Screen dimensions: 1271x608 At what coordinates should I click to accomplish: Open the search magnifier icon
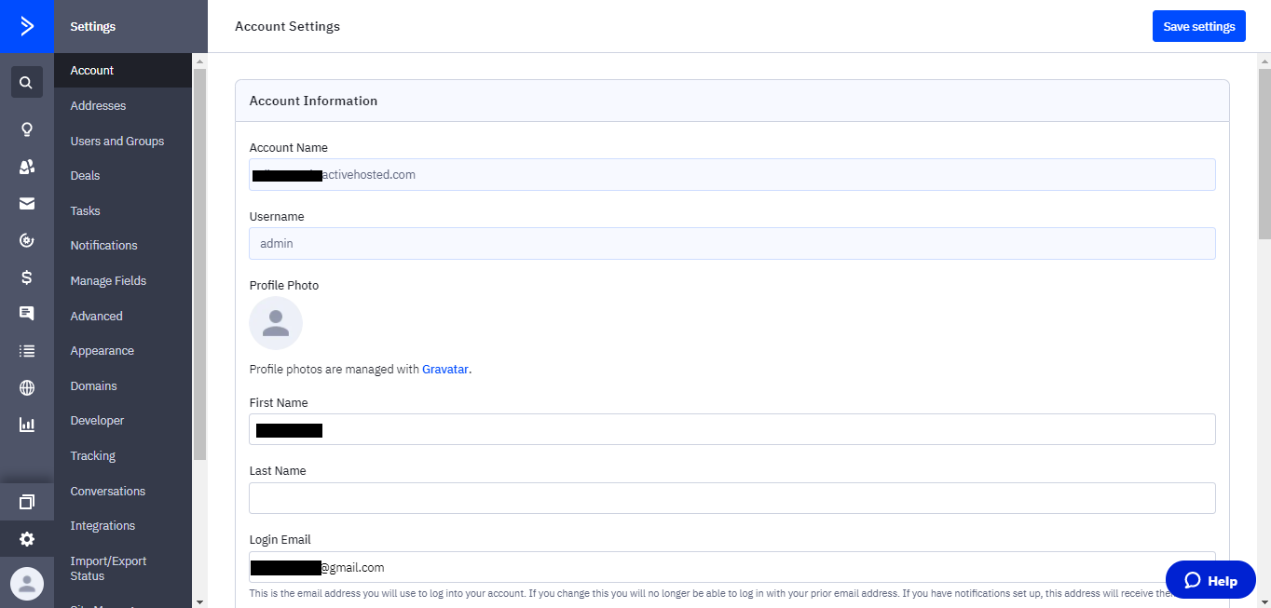27,82
